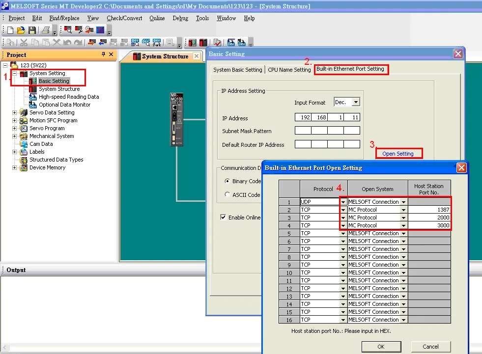The image size is (482, 354).
Task: Close the Built-in Ethernet Port Open Setting dialog
Action: 461,168
